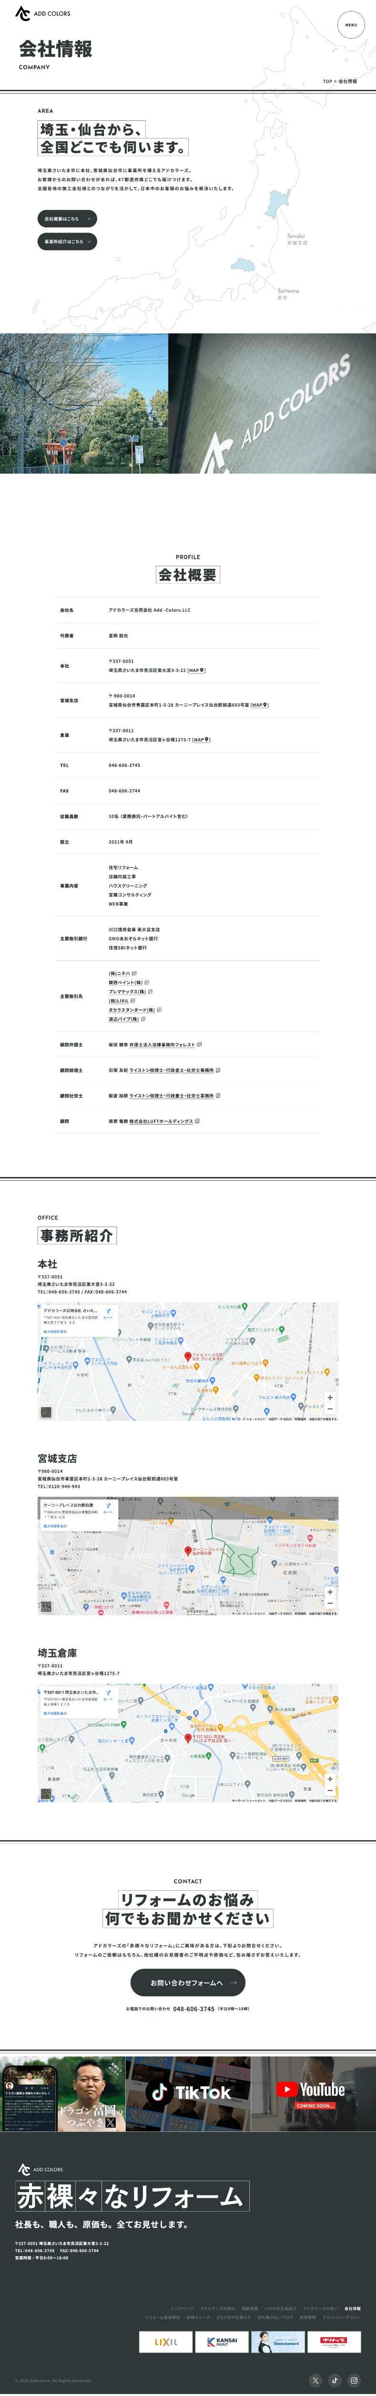Zoom in on the 本社 map

[x=330, y=1397]
